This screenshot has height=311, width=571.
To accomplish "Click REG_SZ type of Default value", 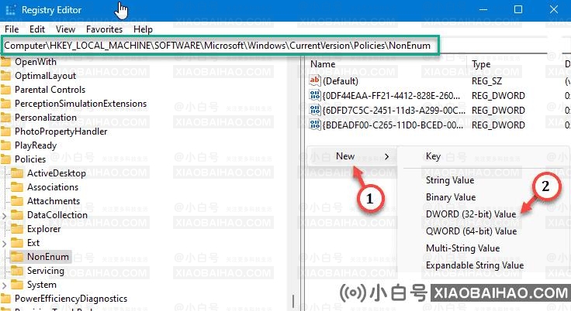I will pos(486,81).
